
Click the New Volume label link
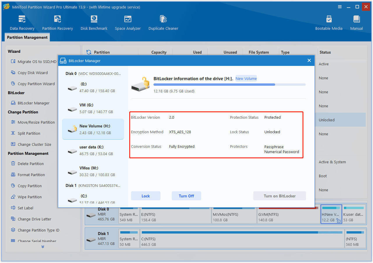click(246, 78)
